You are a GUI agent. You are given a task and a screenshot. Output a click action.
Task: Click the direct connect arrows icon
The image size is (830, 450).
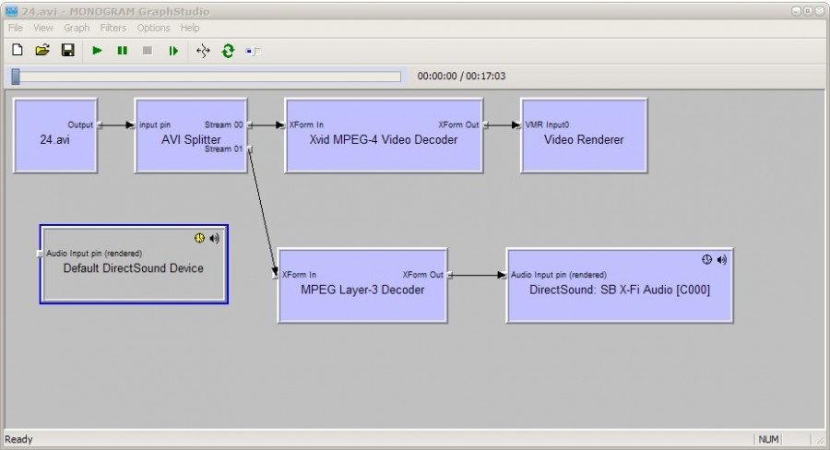203,51
